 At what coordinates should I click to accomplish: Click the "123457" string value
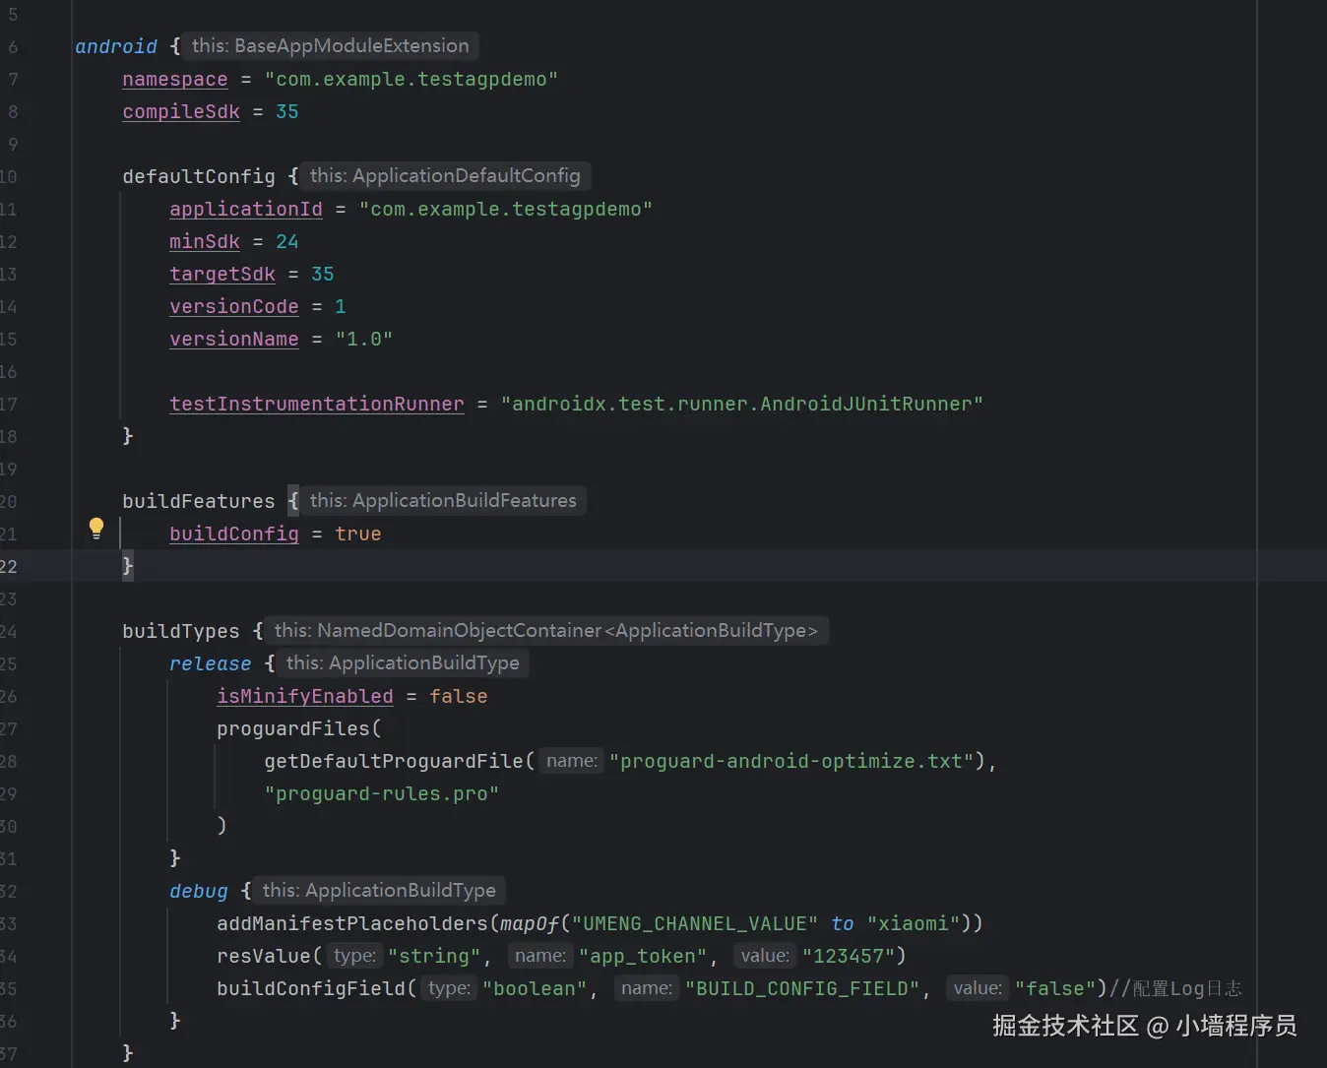tap(849, 956)
